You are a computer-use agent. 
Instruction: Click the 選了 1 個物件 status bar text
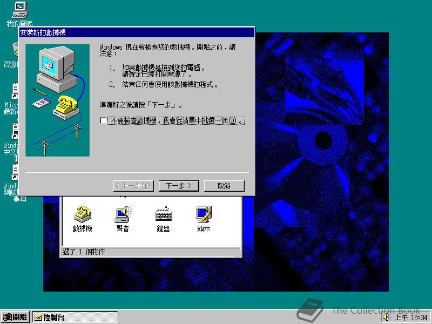[84, 252]
